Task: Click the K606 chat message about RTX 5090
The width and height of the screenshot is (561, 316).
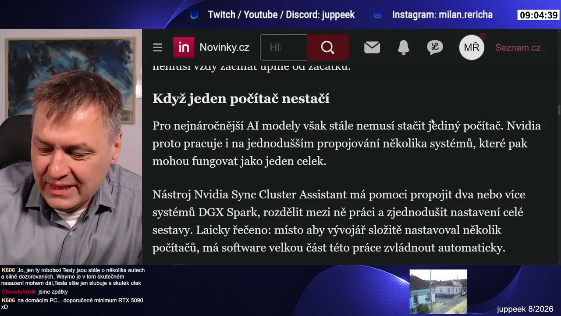Action: [x=72, y=303]
